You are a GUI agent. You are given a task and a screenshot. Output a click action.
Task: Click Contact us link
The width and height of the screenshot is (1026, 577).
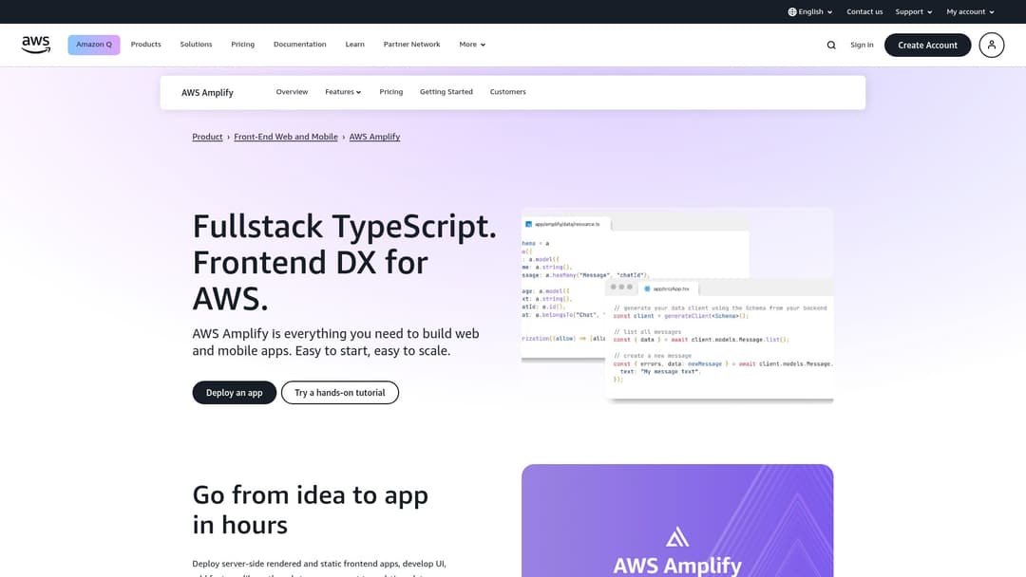(864, 11)
